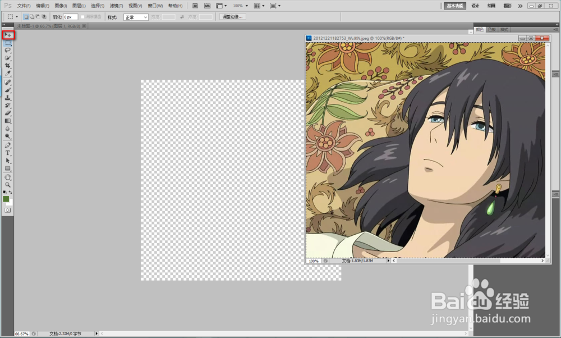Select the Move tool
Image resolution: width=561 pixels, height=338 pixels.
tap(8, 35)
